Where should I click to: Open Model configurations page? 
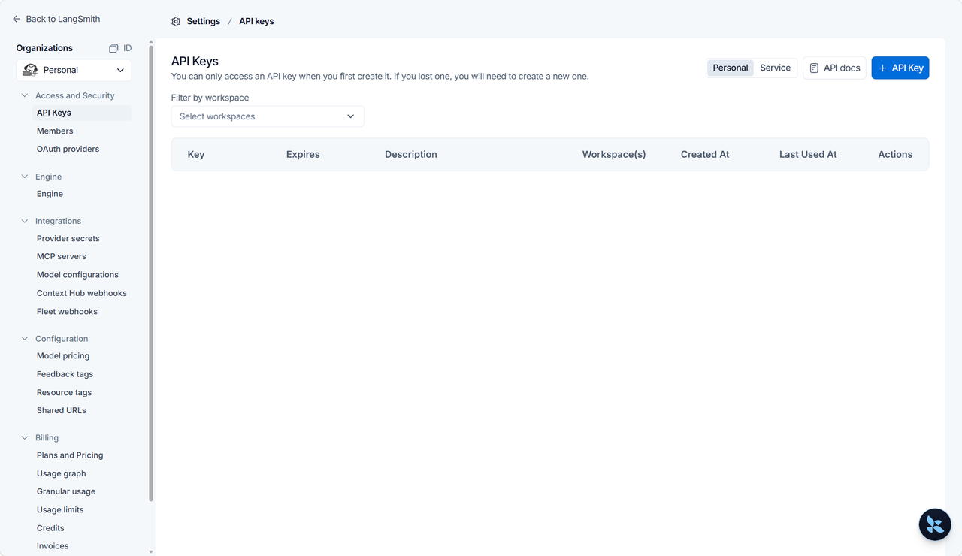coord(77,275)
